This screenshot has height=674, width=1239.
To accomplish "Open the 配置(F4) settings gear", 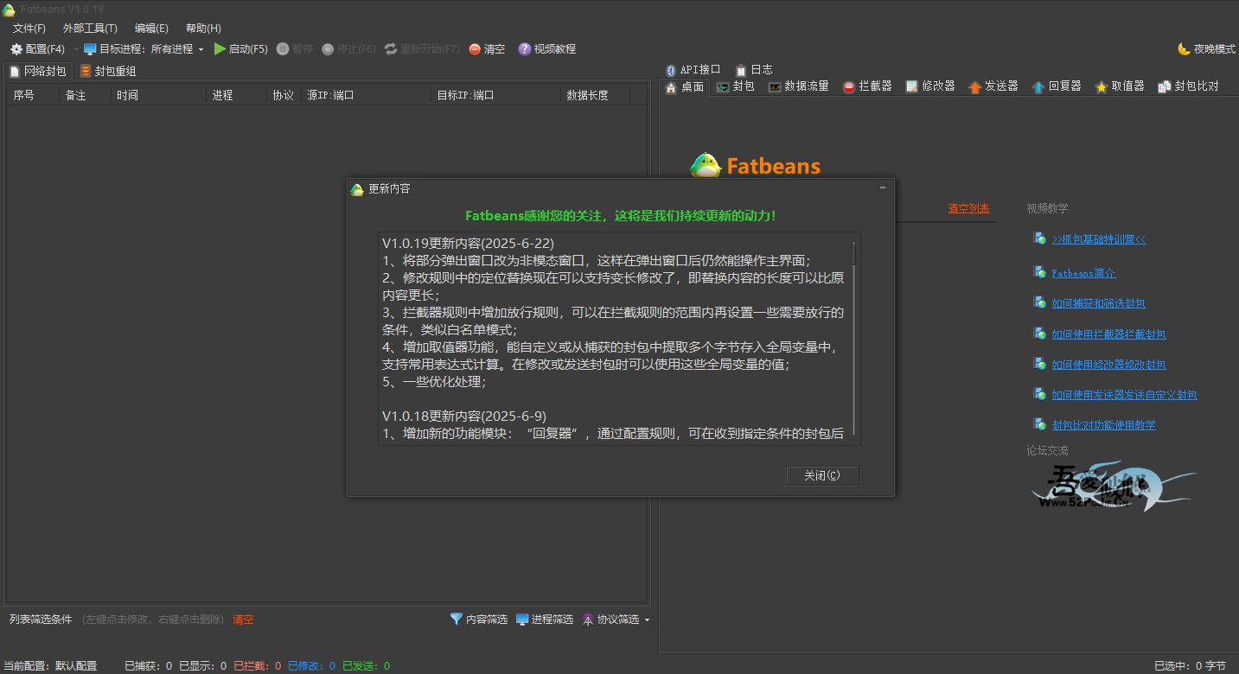I will [x=16, y=49].
